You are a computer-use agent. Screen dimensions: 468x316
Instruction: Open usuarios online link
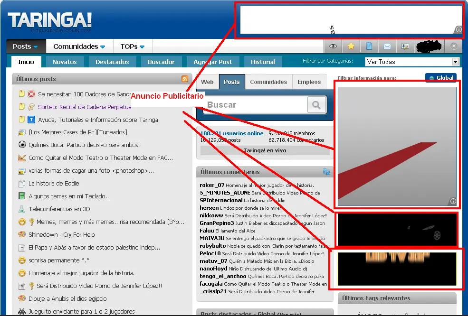[x=232, y=133]
